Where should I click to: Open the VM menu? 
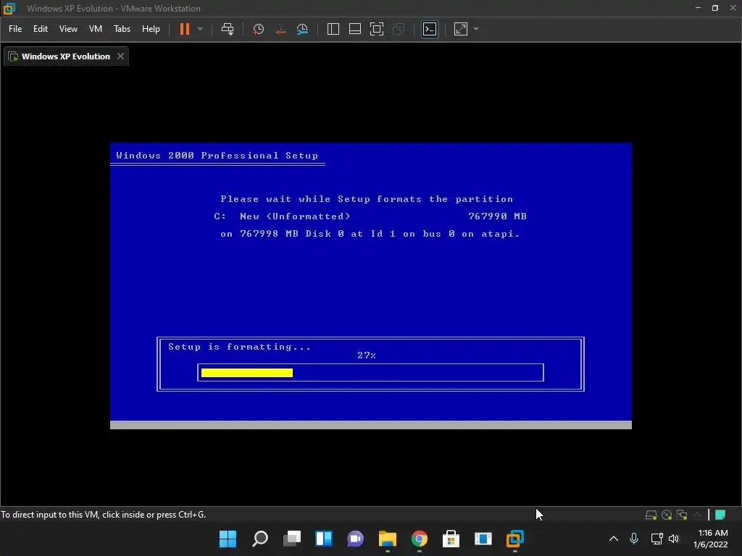[96, 29]
